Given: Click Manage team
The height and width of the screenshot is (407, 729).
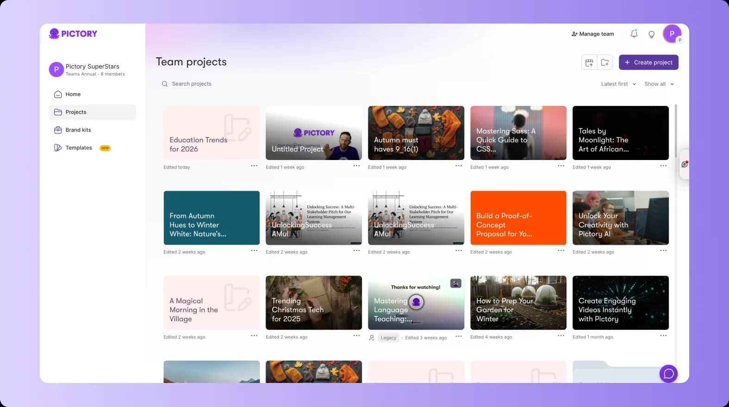Looking at the screenshot, I should [593, 34].
